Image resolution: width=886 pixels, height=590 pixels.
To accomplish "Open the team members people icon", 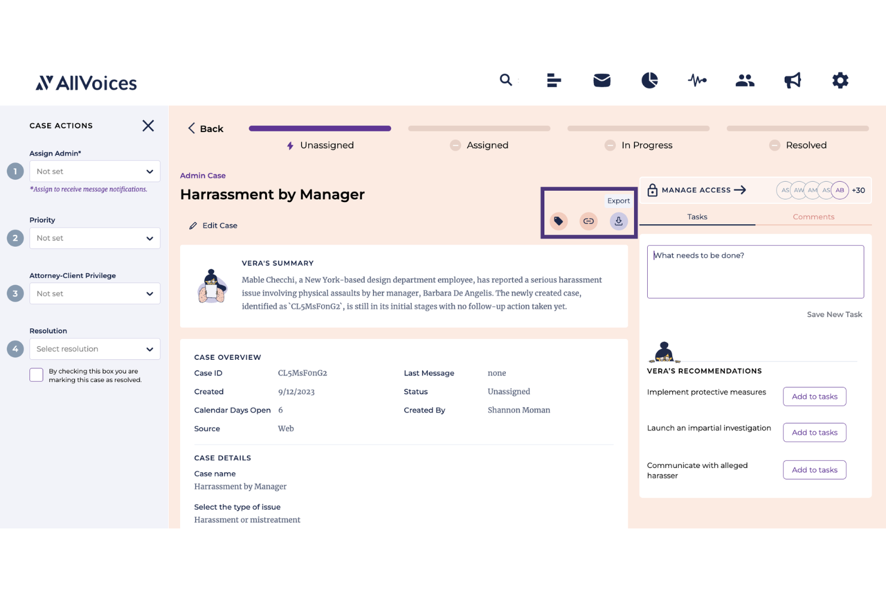I will pyautogui.click(x=745, y=80).
